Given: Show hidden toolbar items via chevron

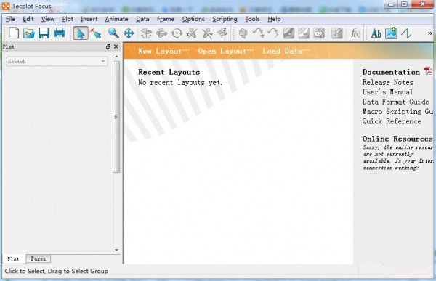Looking at the screenshot, I should (429, 33).
